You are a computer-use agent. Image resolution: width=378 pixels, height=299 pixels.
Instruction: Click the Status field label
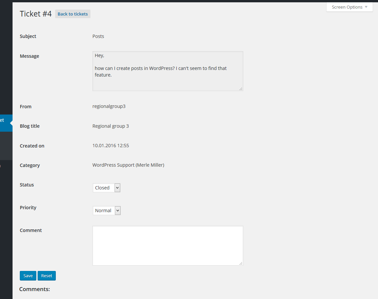point(27,185)
